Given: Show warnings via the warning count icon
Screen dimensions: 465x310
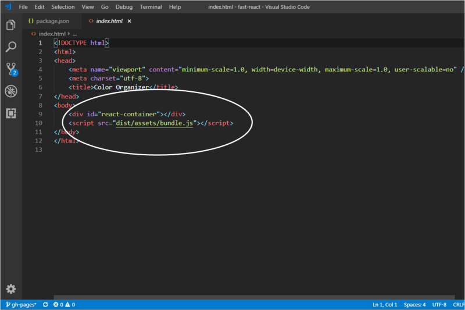Looking at the screenshot, I should (70, 305).
